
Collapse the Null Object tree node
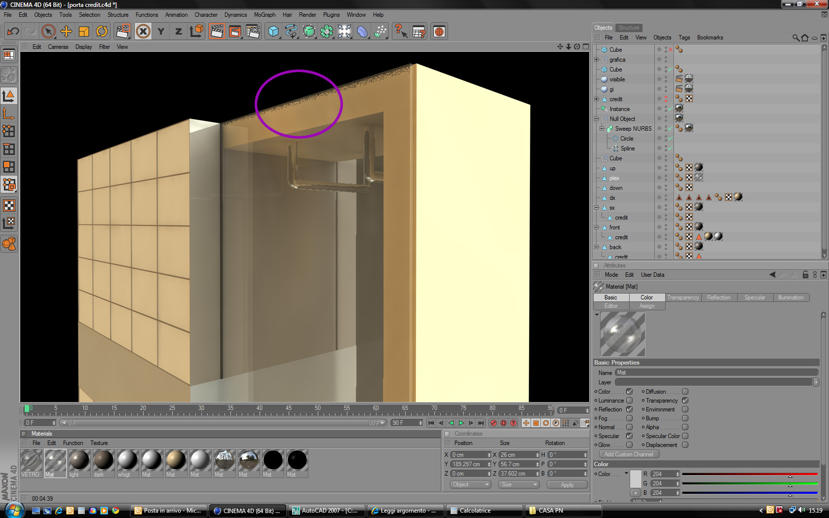(x=597, y=119)
